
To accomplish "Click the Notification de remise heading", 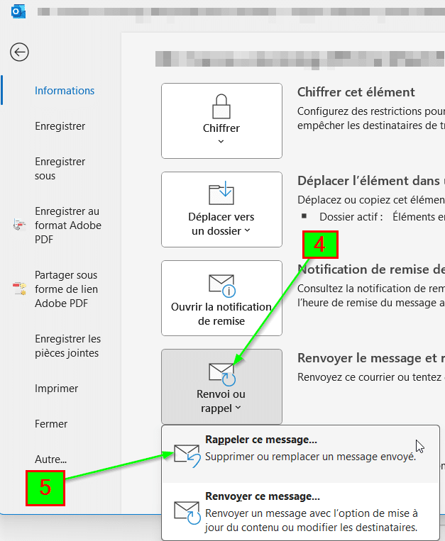I will pyautogui.click(x=371, y=269).
